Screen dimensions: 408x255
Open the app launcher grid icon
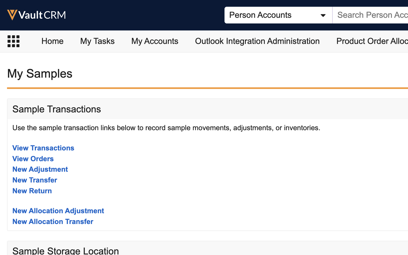coord(13,41)
